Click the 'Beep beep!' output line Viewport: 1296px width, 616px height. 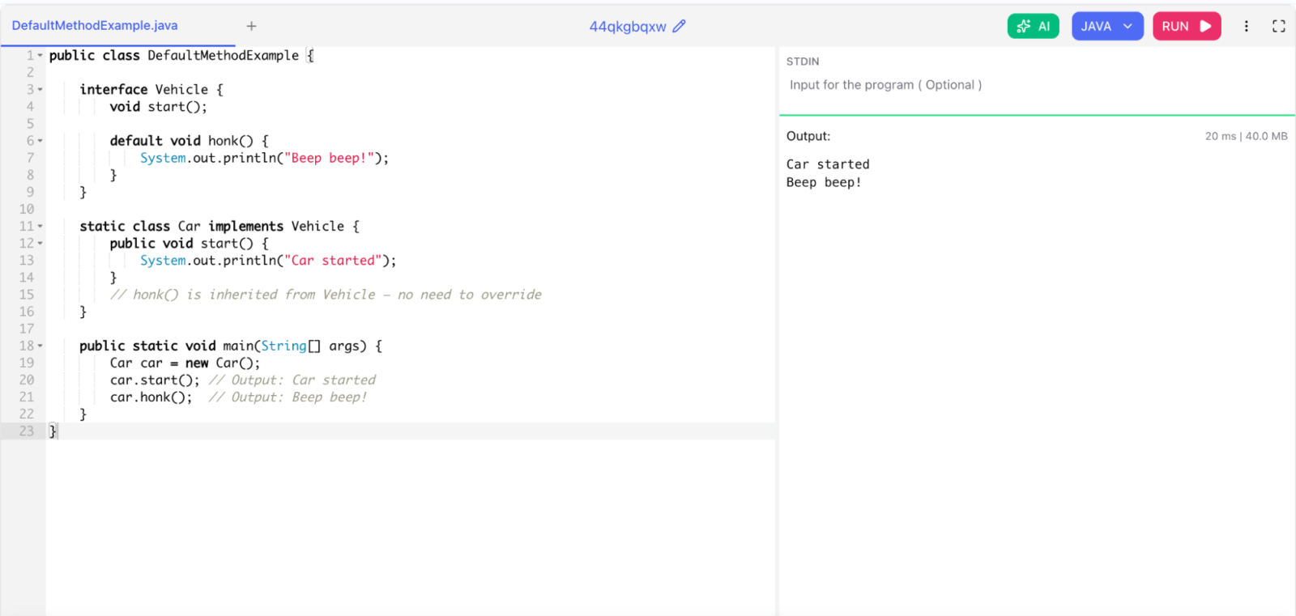pos(824,182)
